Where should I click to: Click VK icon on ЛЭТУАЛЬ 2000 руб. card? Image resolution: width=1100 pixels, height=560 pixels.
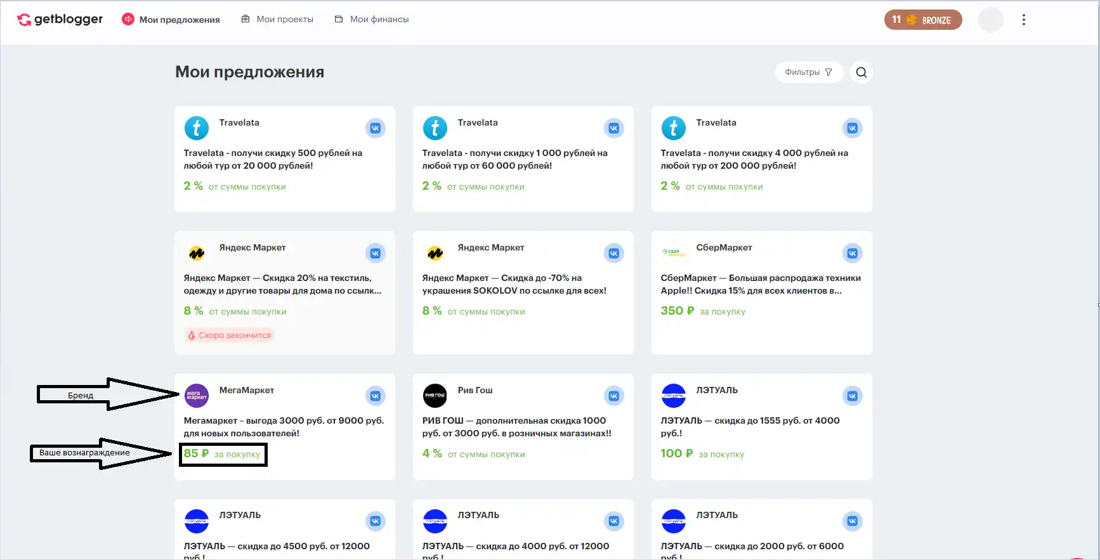tap(853, 521)
